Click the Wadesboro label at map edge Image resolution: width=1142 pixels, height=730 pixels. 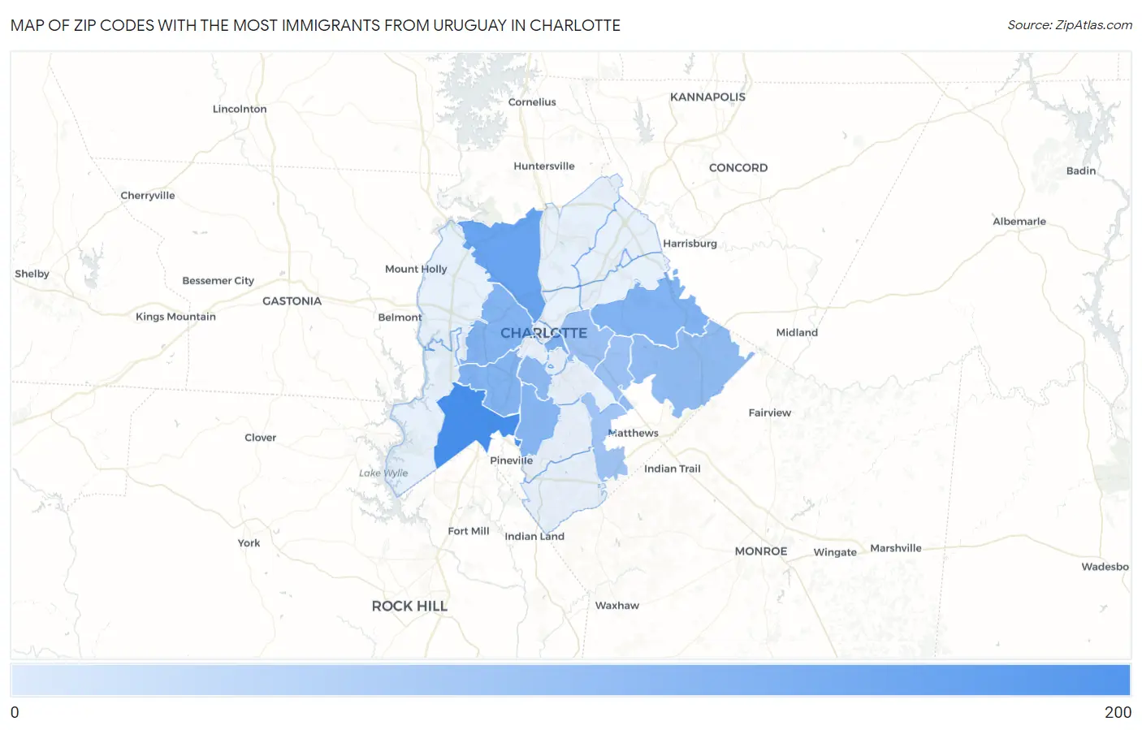[1105, 567]
